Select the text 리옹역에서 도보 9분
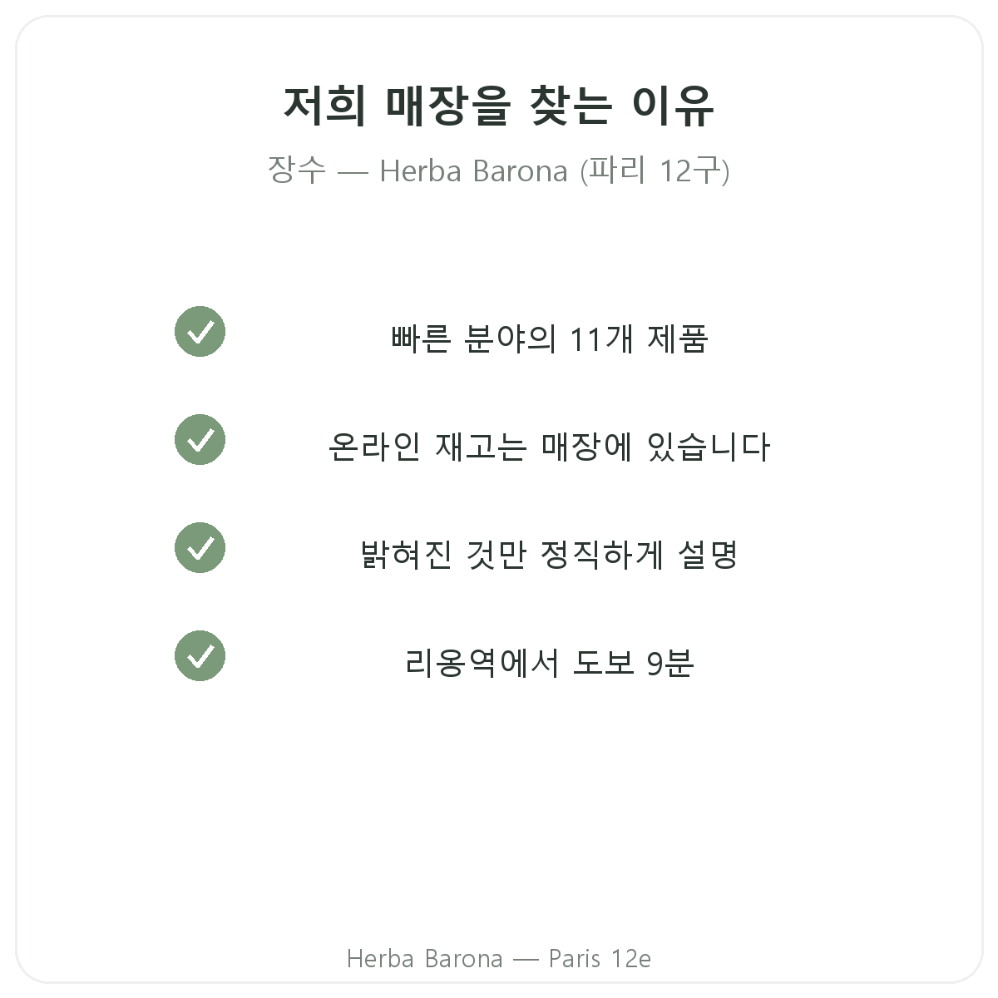 (549, 664)
